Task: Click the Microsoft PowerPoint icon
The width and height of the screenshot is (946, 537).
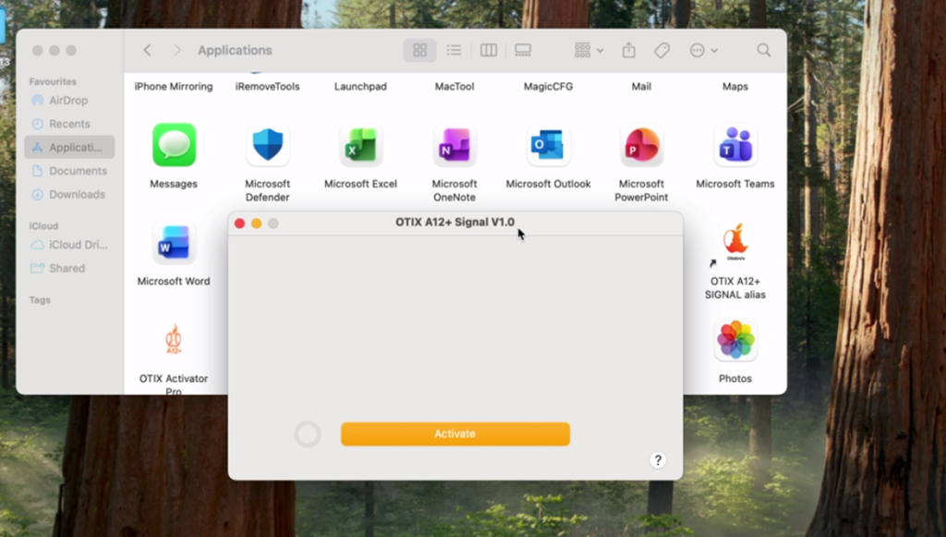Action: pos(641,146)
